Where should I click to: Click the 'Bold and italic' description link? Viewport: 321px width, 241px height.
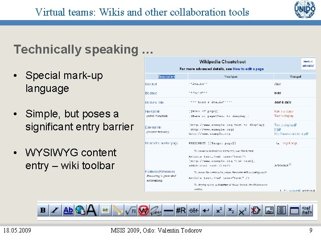click(x=155, y=102)
